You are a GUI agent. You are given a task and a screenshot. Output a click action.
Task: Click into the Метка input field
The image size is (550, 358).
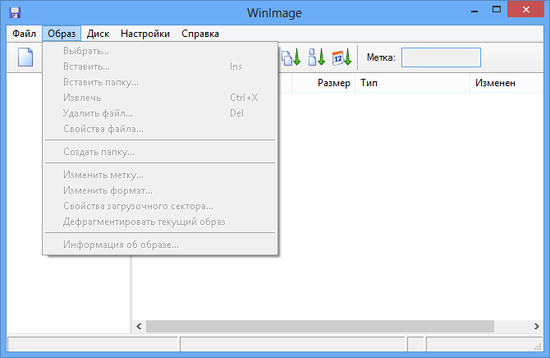(441, 57)
